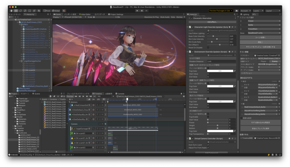The height and width of the screenshot is (167, 290).
Task: Expand the Movie folder in Project panel
Action: pos(13,108)
